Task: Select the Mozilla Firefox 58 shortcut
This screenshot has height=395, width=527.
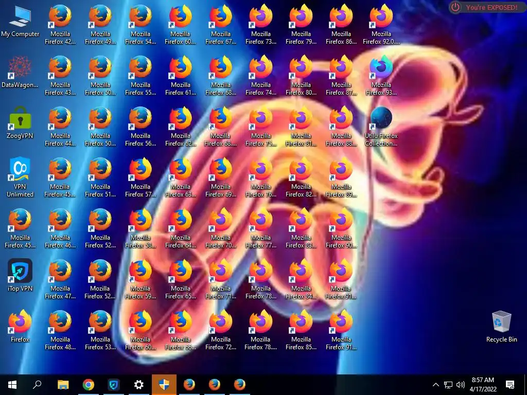Action: click(140, 228)
